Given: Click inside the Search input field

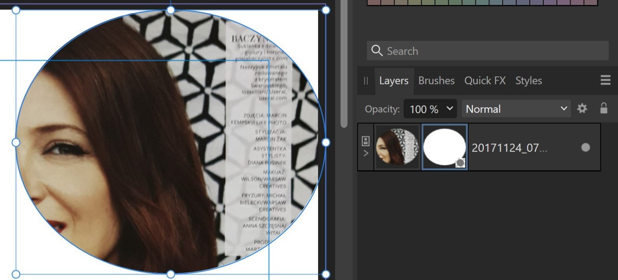Looking at the screenshot, I should pyautogui.click(x=494, y=51).
